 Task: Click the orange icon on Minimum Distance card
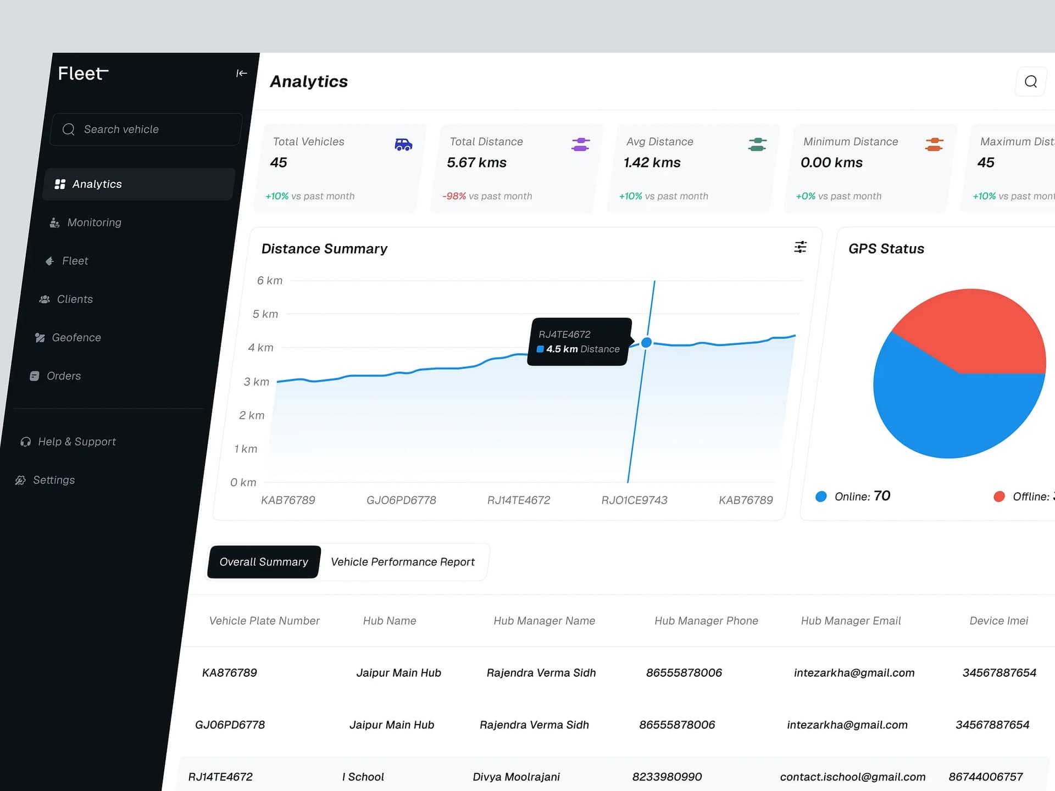[x=934, y=144]
